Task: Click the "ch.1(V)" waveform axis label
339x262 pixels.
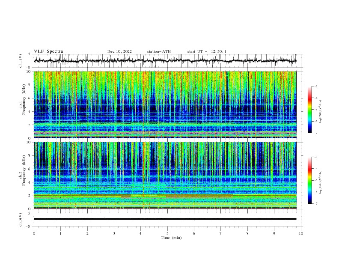Action: pyautogui.click(x=21, y=61)
